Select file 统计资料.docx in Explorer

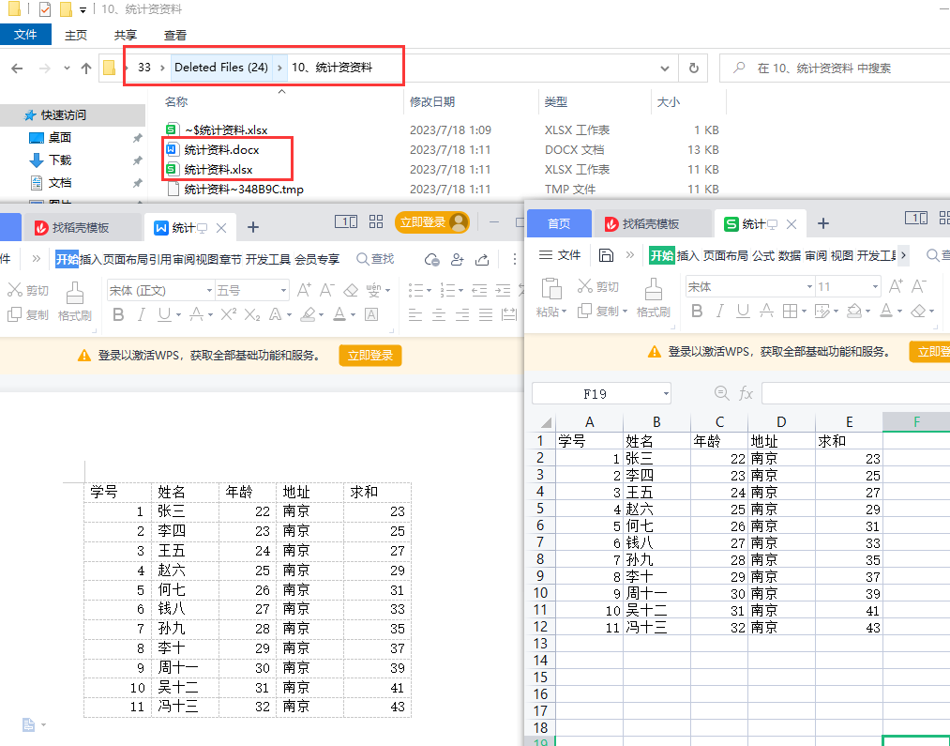221,150
